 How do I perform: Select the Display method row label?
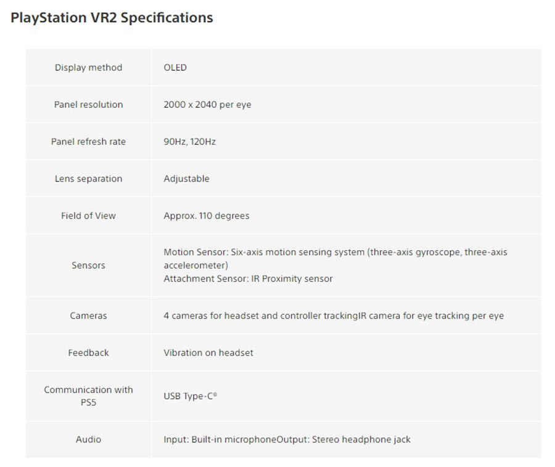[x=88, y=68]
